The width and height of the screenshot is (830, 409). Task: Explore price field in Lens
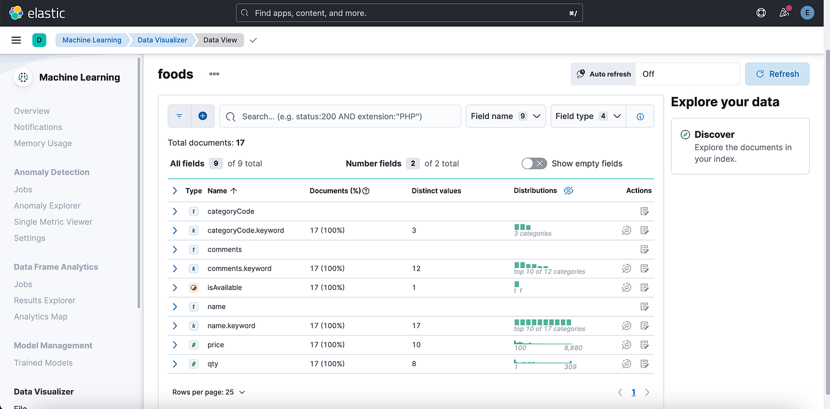pos(626,344)
